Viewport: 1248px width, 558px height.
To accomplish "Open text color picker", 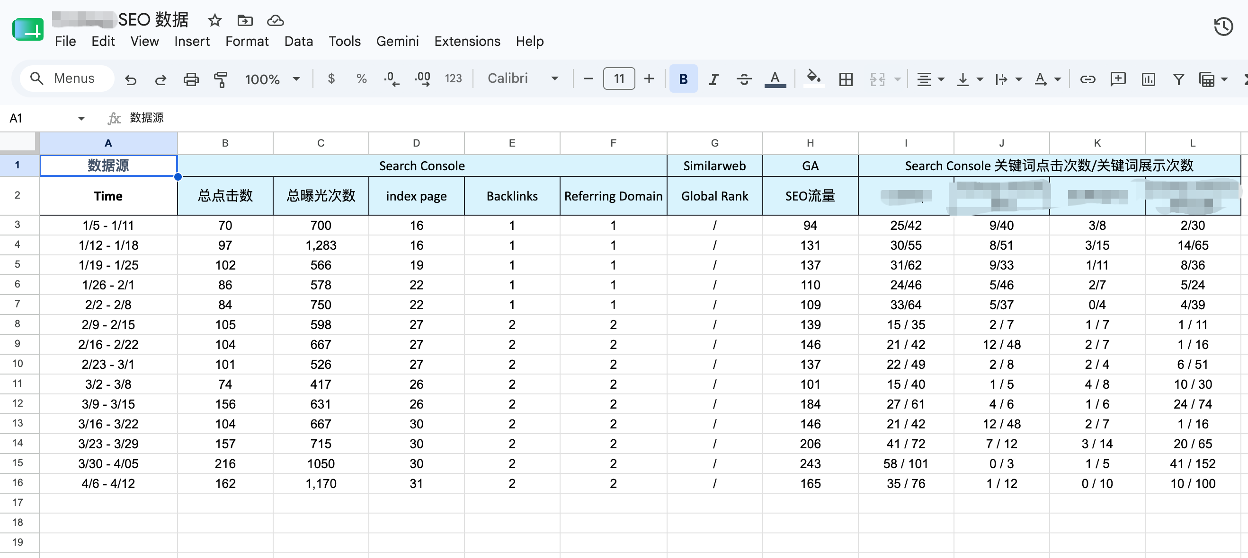I will (x=775, y=79).
